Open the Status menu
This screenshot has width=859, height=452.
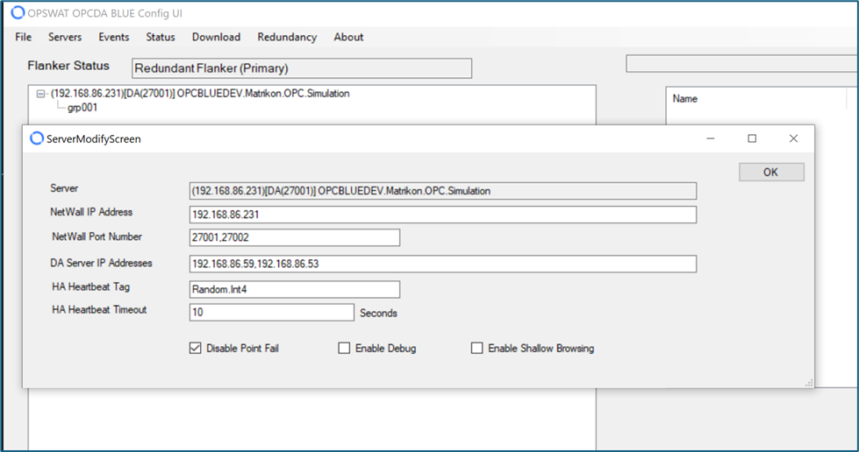pos(161,37)
